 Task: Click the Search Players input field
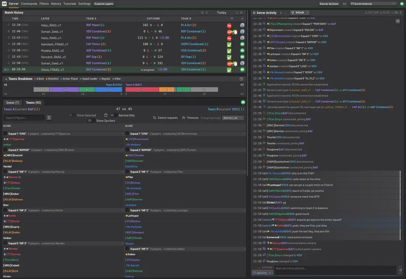coord(24,118)
